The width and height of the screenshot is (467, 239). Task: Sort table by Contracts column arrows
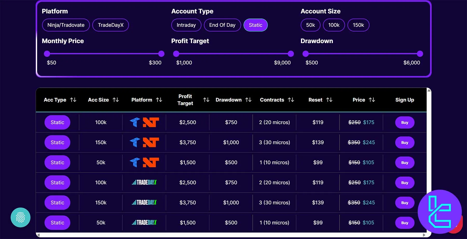(291, 100)
